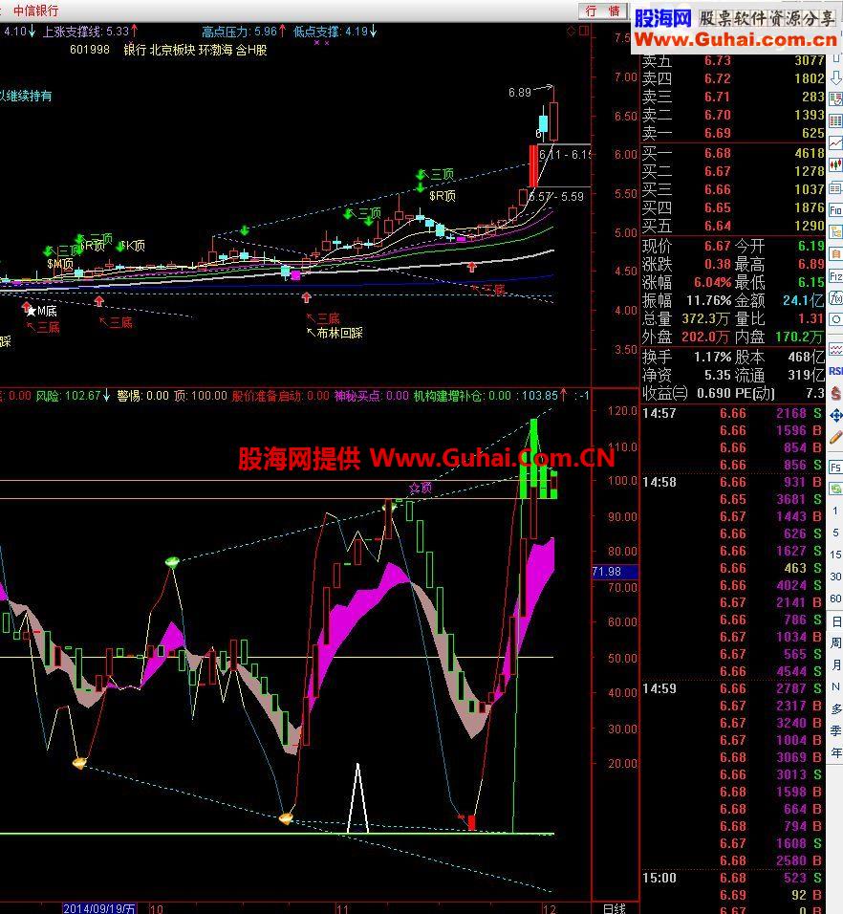Select the candlestick chart icon
This screenshot has width=843, height=914.
pos(836,165)
